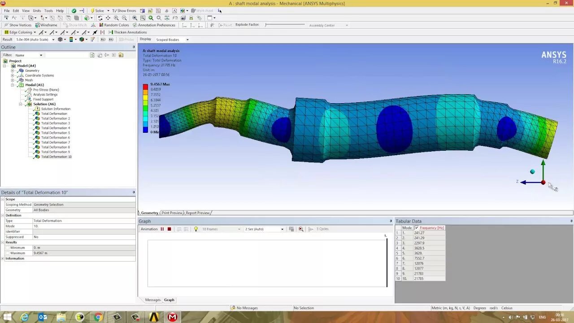This screenshot has height=323, width=574.
Task: Toggle Show Vertices option
Action: [18, 25]
